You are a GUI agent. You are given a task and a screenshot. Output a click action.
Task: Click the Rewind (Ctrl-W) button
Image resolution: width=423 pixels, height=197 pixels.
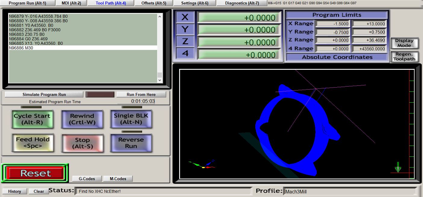click(82, 119)
